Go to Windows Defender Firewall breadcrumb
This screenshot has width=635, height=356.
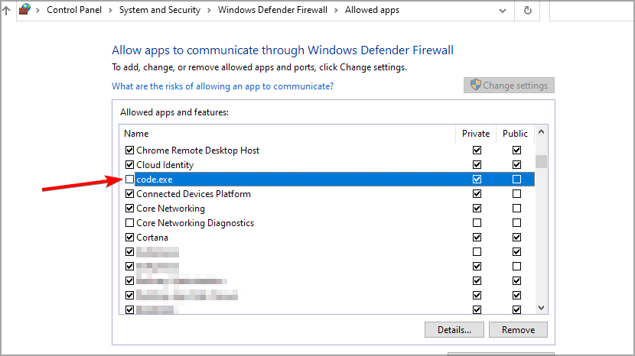click(x=273, y=11)
